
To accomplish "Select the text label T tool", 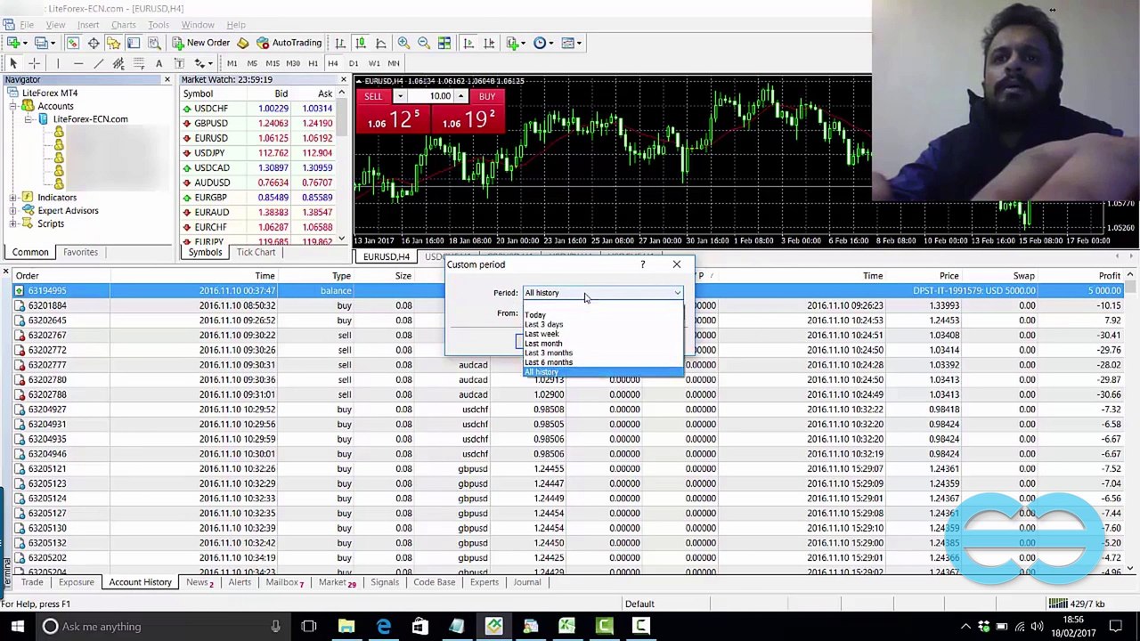I will (179, 63).
